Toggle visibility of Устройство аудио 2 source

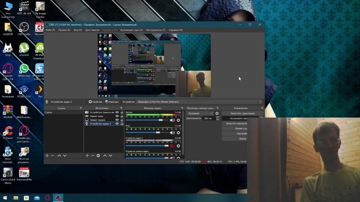click(x=117, y=123)
